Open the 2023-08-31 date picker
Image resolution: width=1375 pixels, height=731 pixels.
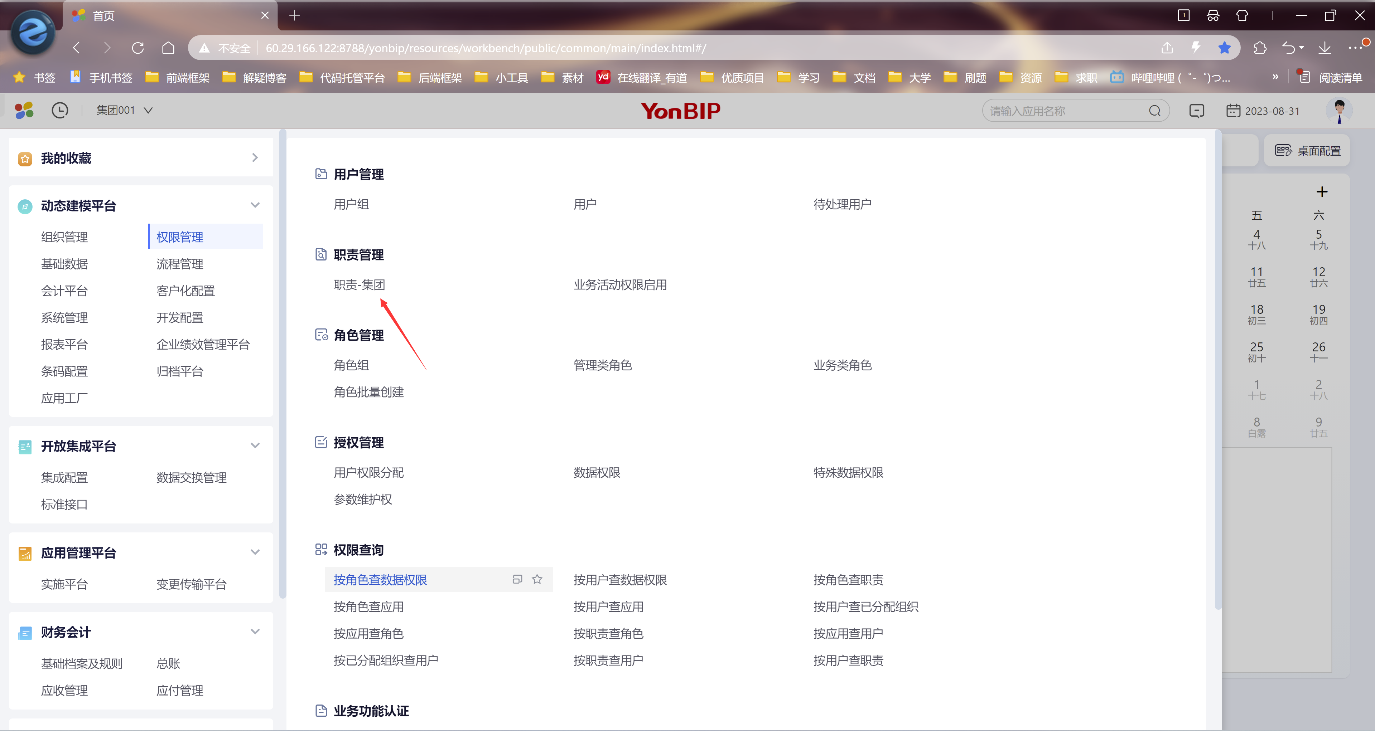[1263, 111]
